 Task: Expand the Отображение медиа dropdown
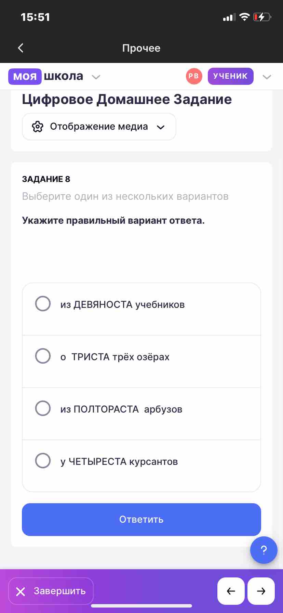[x=99, y=127]
